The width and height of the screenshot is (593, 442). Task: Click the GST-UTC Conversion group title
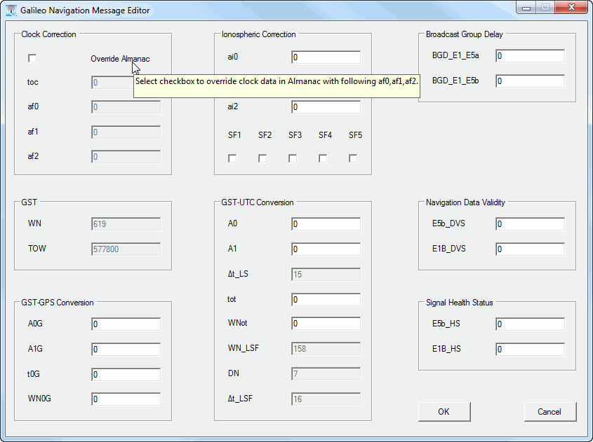[257, 202]
